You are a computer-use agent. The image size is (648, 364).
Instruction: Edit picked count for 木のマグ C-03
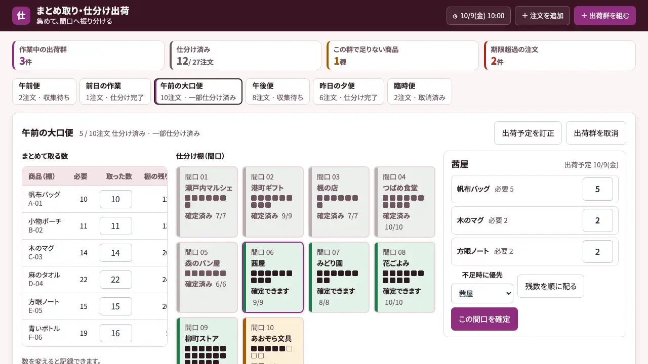pyautogui.click(x=116, y=253)
